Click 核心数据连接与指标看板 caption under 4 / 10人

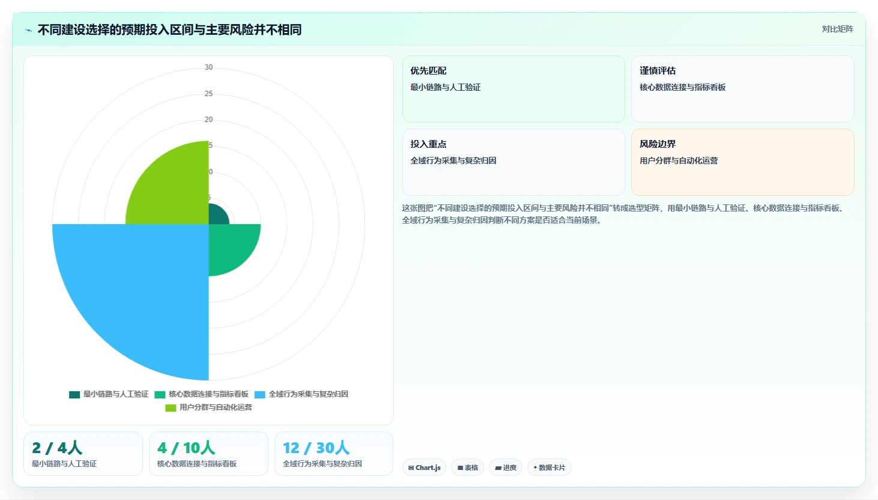[x=197, y=464]
